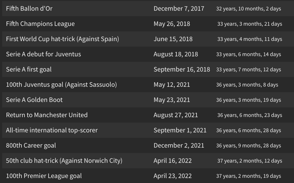294x183 pixels.
Task: Click the date "December 7, 2017"
Action: pyautogui.click(x=179, y=9)
